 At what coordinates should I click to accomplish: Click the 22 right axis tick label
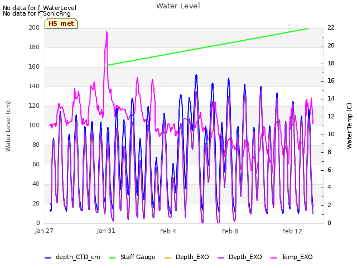click(331, 27)
